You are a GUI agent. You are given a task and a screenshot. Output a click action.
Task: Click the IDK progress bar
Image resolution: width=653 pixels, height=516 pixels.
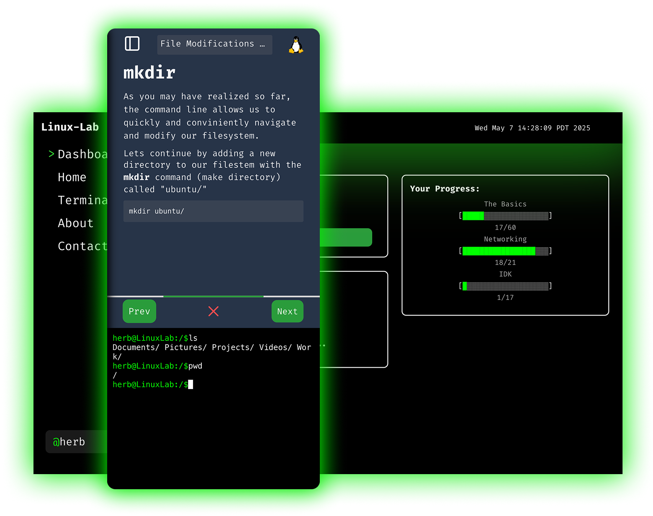click(505, 286)
